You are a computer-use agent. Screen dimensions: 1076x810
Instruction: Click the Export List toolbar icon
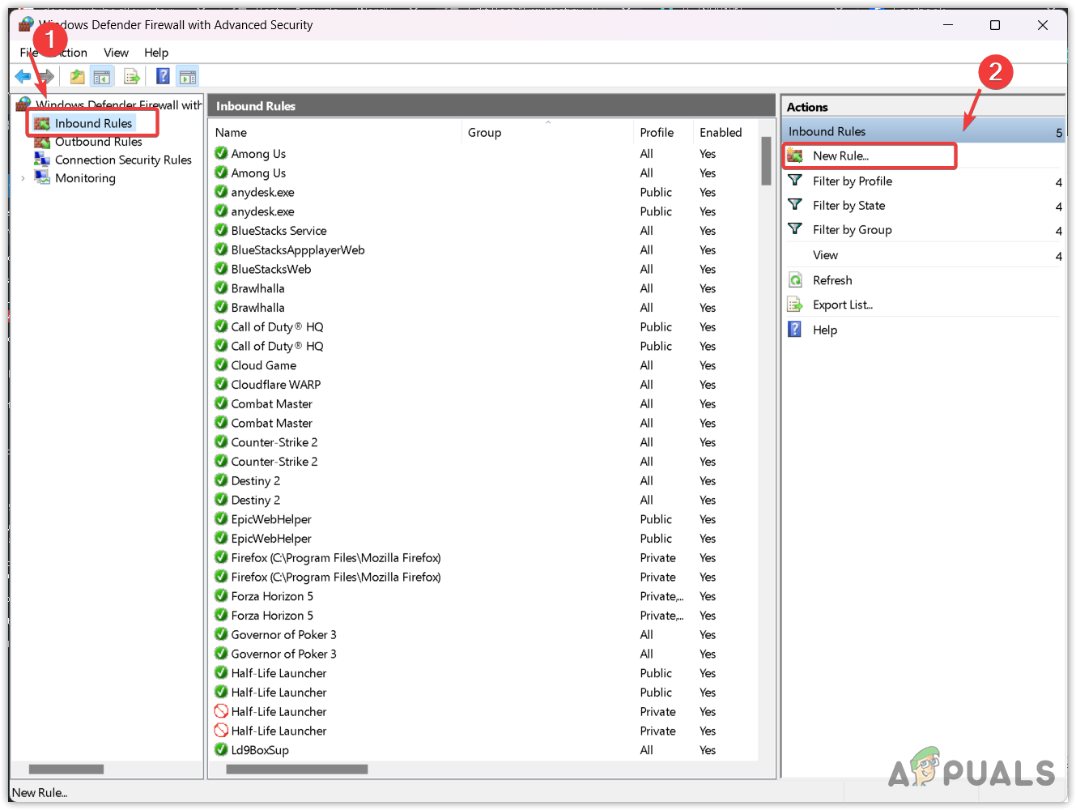(x=132, y=77)
